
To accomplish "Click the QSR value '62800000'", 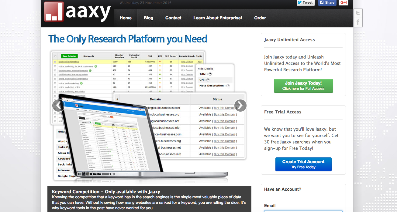I will point(150,62).
